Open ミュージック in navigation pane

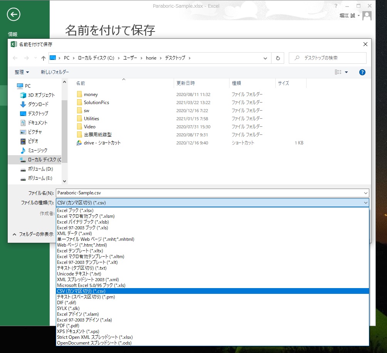(x=34, y=151)
